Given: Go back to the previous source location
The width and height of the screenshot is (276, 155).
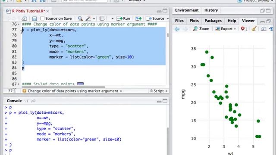Looking at the screenshot, I should pos(8,19).
